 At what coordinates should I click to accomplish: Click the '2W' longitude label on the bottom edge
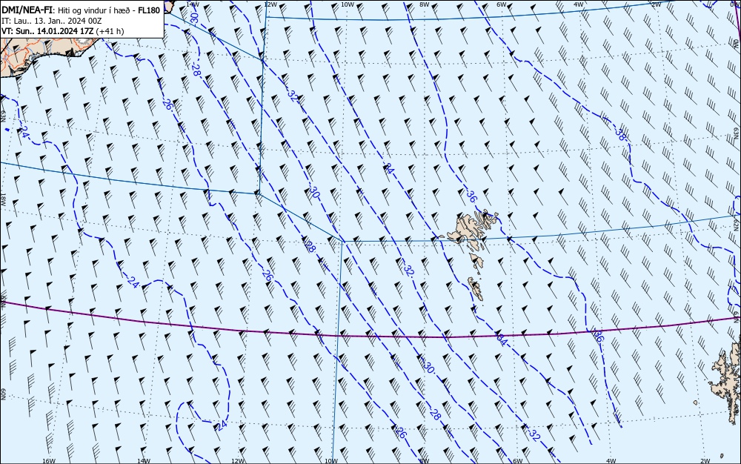[x=705, y=461]
